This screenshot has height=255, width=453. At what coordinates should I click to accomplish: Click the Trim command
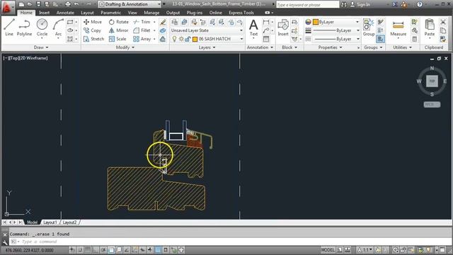point(142,22)
